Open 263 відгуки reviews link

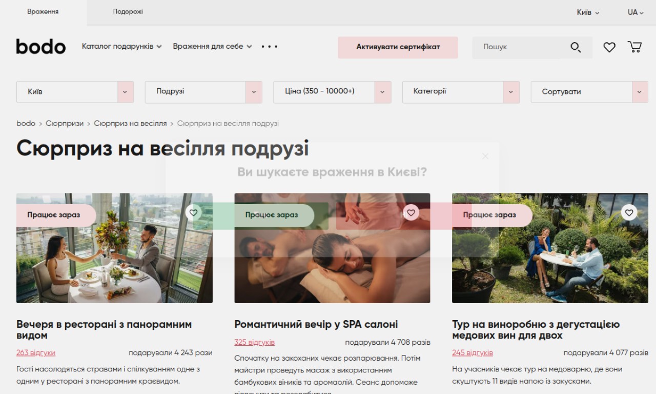pos(36,353)
